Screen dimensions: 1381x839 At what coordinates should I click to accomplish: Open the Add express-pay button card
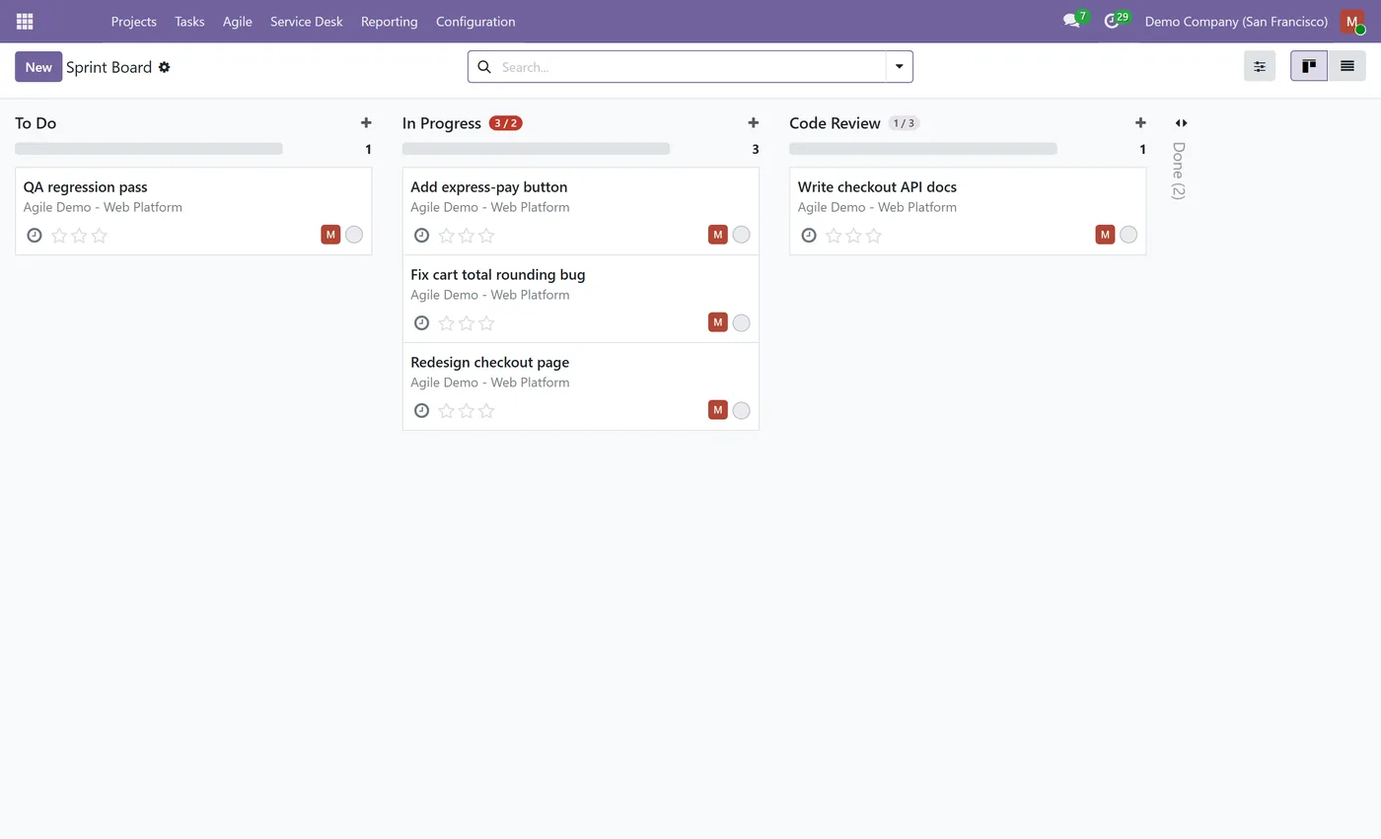tap(581, 211)
